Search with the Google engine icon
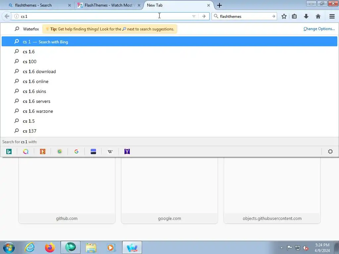This screenshot has width=339, height=254. tap(76, 151)
